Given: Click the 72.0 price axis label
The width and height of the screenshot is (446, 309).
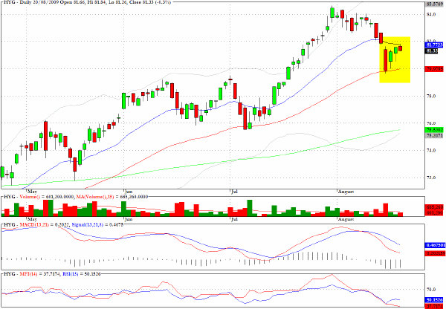Looking at the screenshot, I should click(432, 178).
